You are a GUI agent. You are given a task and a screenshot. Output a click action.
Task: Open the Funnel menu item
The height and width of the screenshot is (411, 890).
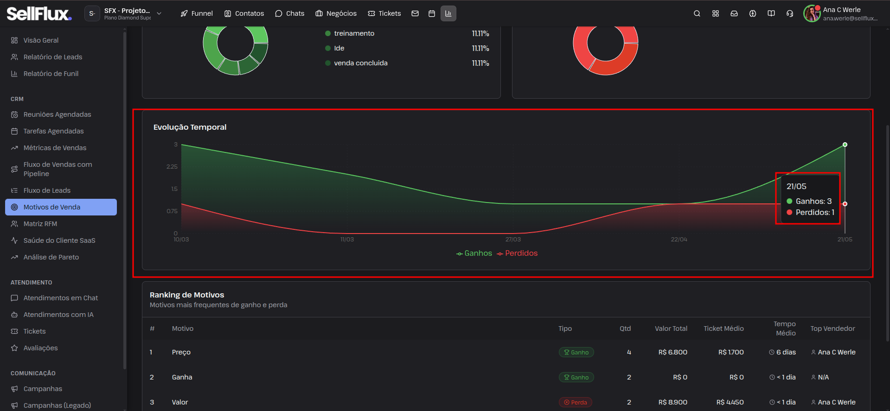197,13
